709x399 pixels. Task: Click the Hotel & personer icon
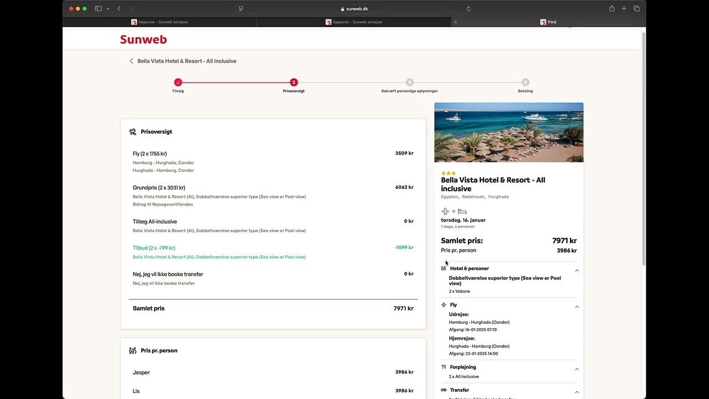click(444, 269)
